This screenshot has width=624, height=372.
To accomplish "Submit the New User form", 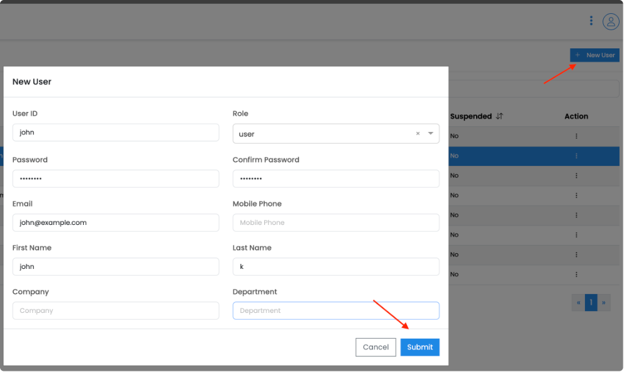I will pyautogui.click(x=420, y=347).
